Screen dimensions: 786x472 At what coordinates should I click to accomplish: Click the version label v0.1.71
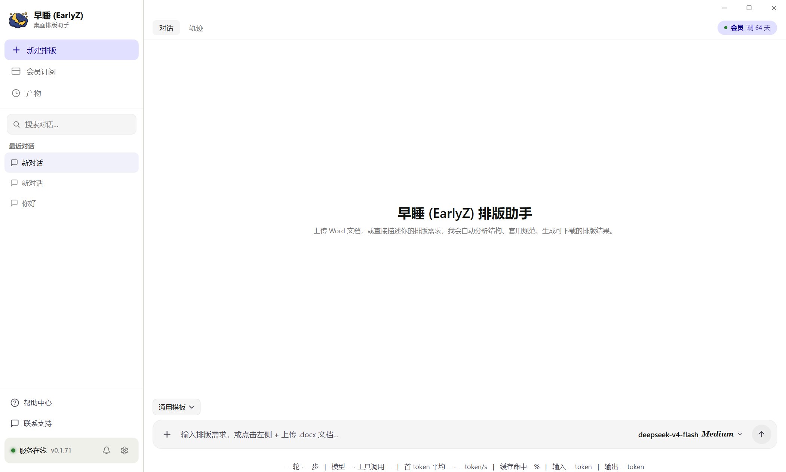(61, 450)
